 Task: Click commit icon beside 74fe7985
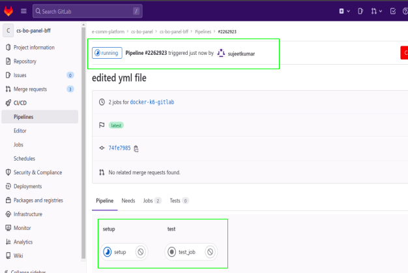click(x=102, y=148)
